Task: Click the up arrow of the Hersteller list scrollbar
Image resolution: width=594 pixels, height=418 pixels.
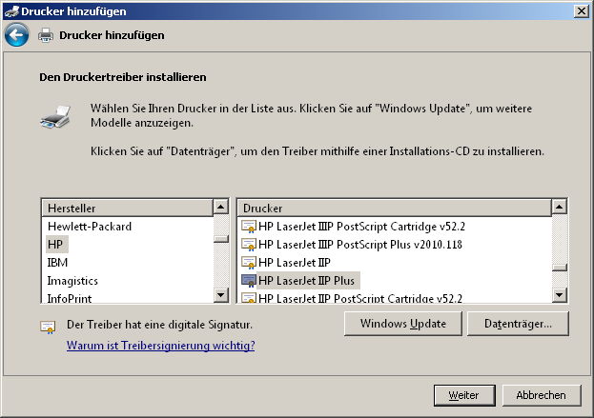Action: pos(221,207)
